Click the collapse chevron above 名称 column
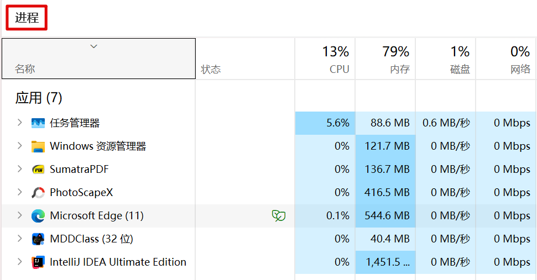This screenshot has height=280, width=537. (94, 46)
